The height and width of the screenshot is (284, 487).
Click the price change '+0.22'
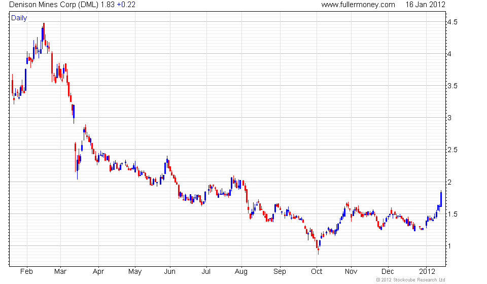(126, 5)
